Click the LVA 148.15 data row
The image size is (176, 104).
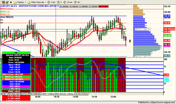16,89
